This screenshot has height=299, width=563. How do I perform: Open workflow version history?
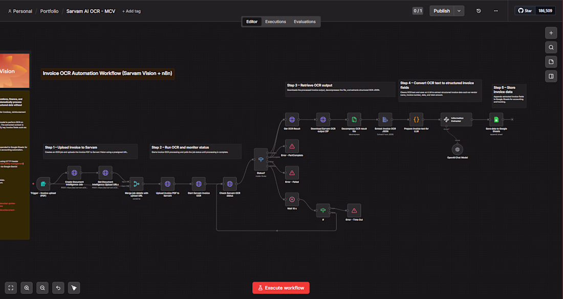click(x=479, y=11)
